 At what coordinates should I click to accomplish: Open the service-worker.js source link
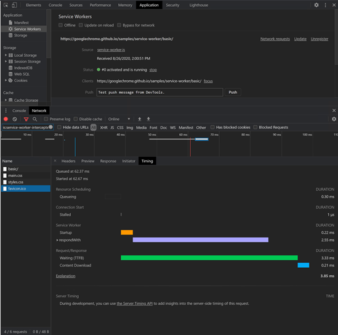coord(111,50)
